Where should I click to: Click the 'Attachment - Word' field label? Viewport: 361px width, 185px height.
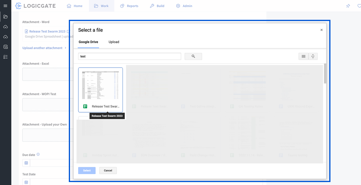click(36, 22)
